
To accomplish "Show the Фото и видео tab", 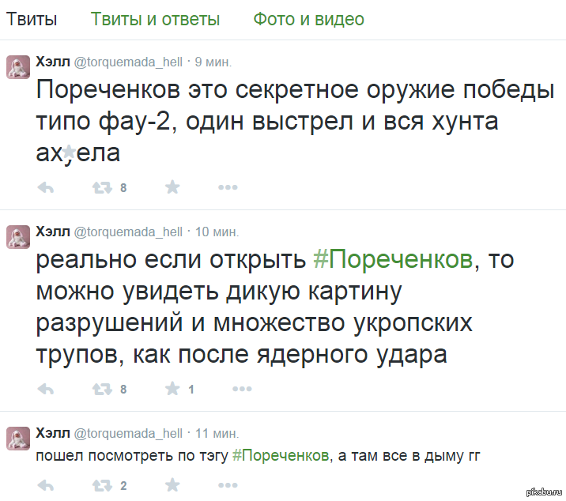I will click(308, 20).
